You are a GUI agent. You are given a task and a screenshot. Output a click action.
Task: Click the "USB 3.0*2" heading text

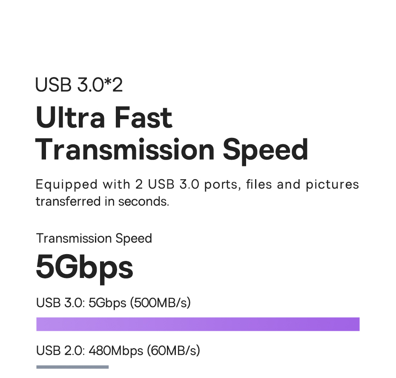tap(79, 85)
